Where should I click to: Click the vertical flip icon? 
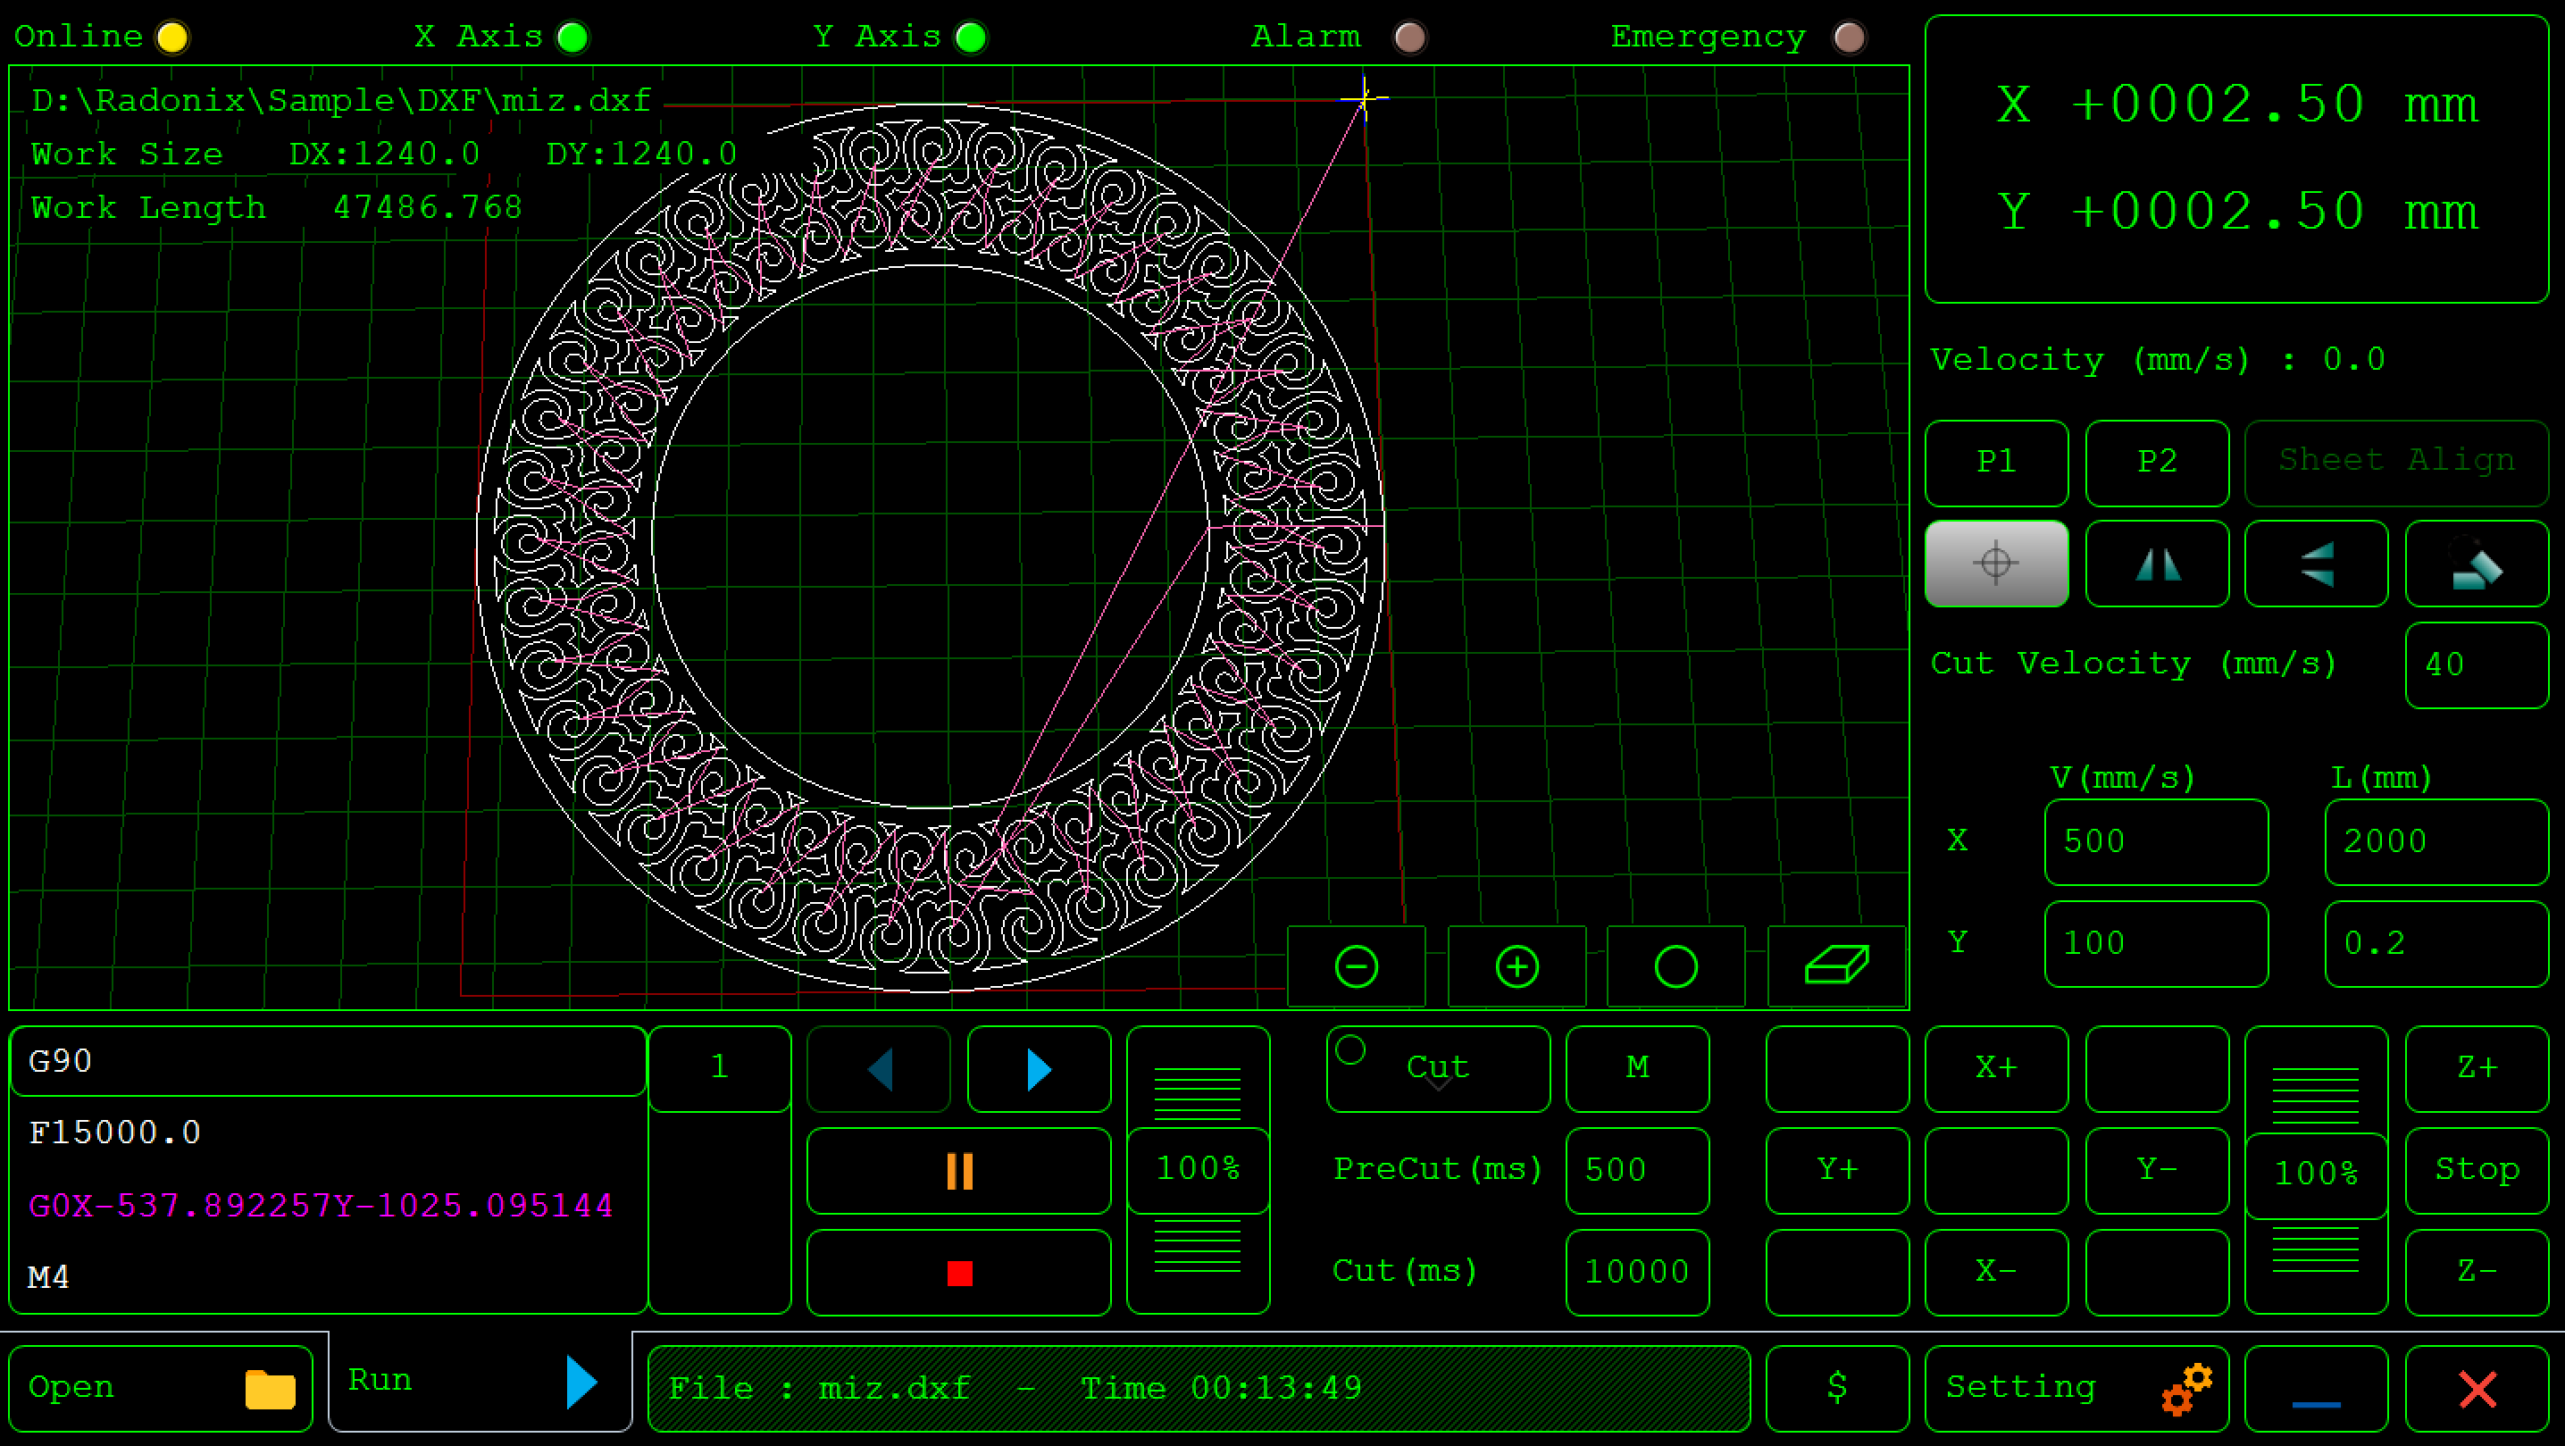tap(2316, 564)
